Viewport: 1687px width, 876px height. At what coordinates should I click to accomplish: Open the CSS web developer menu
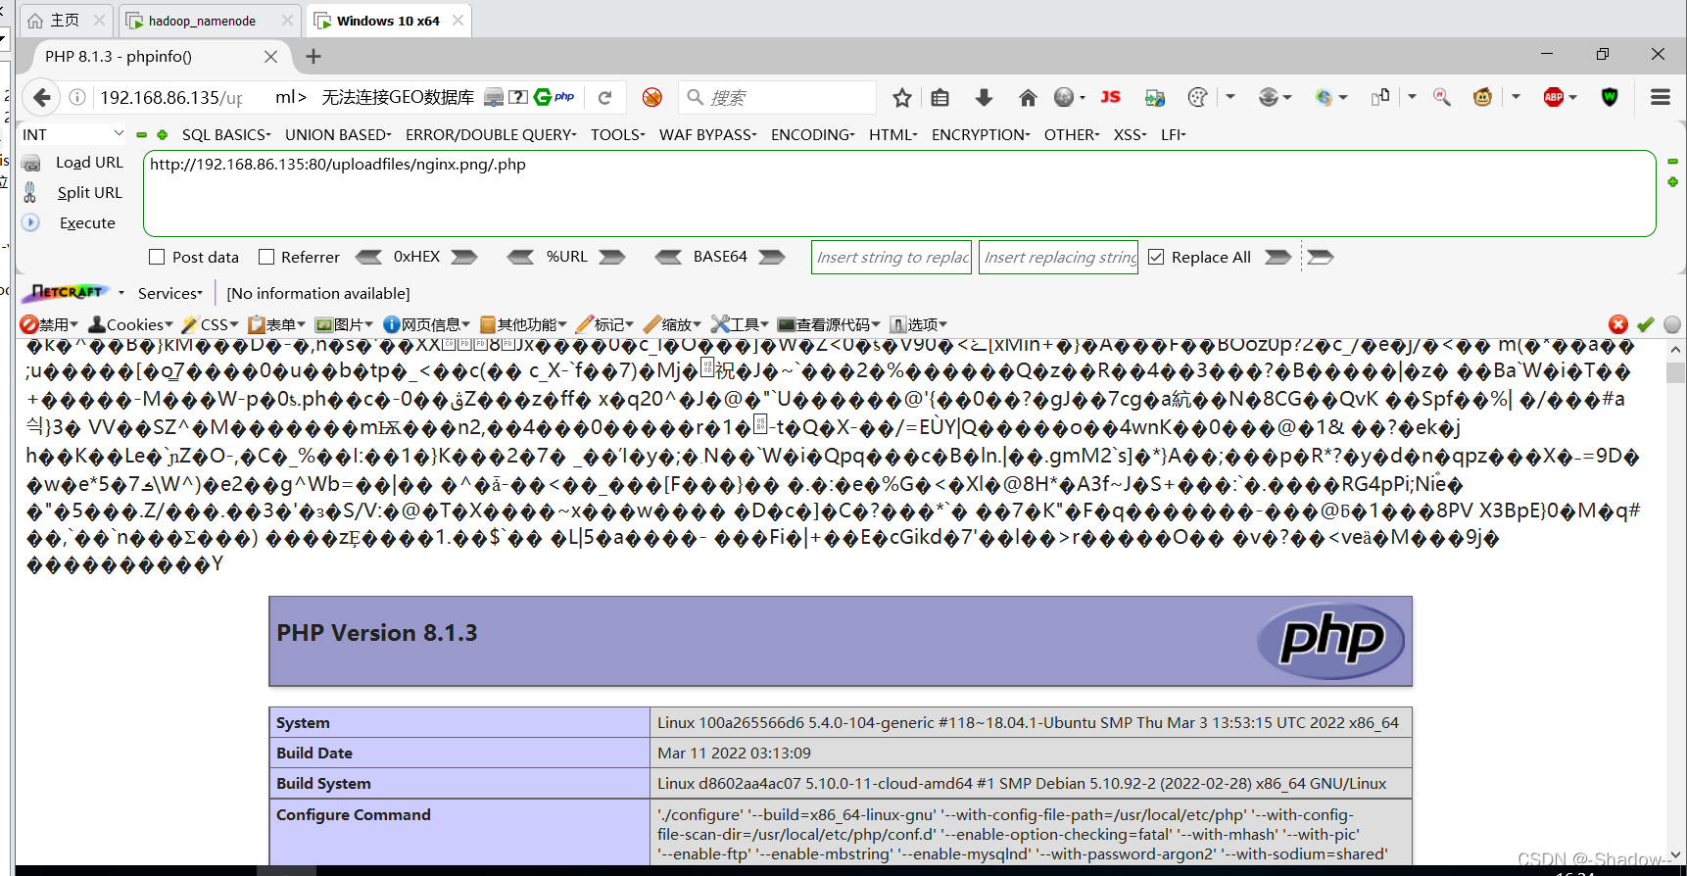tap(211, 324)
